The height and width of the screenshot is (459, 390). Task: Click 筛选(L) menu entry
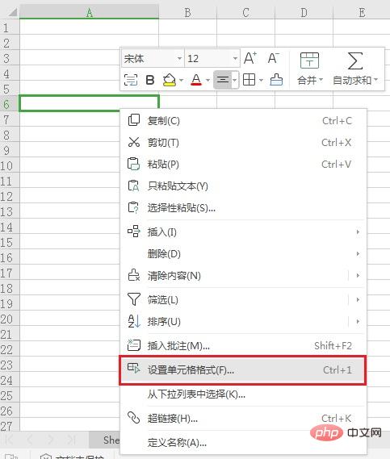[x=162, y=300]
